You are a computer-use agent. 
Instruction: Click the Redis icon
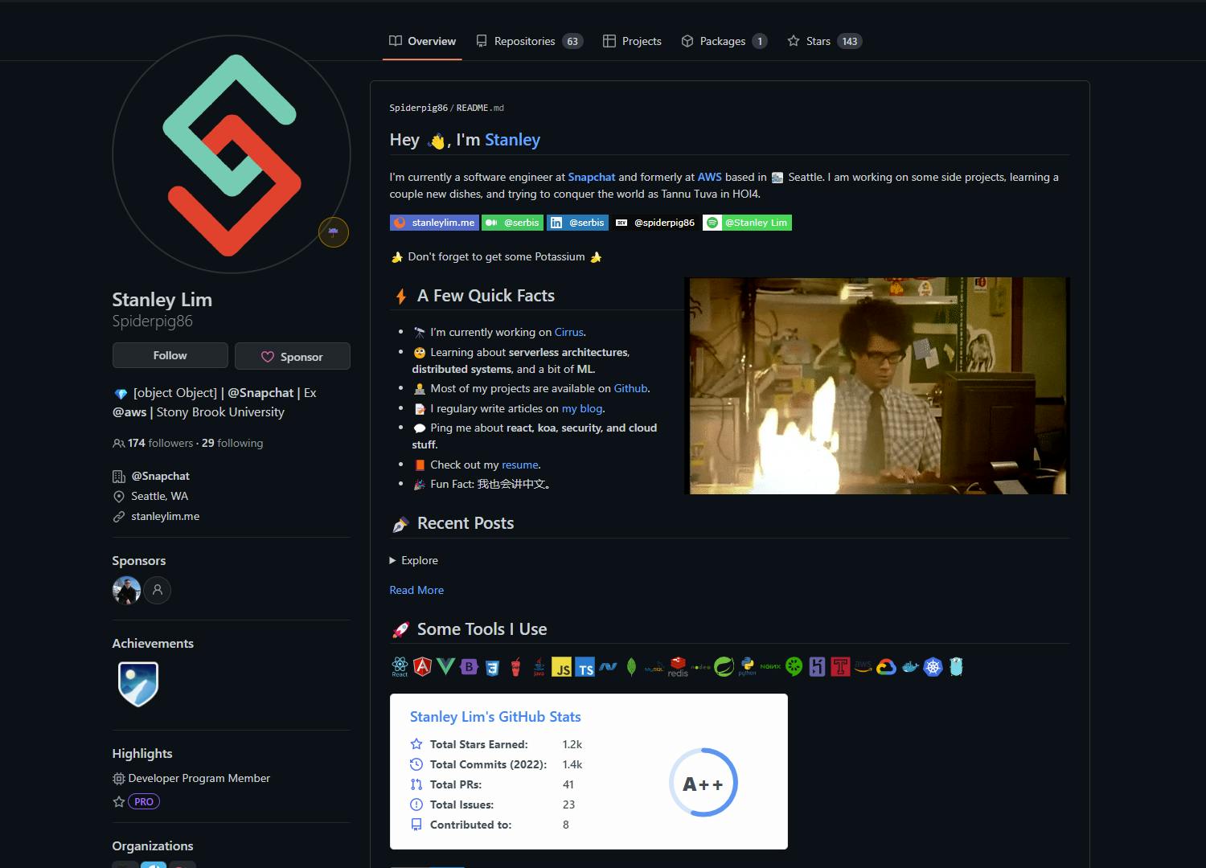pos(678,667)
